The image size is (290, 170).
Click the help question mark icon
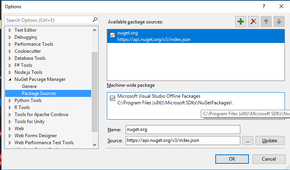[264, 6]
